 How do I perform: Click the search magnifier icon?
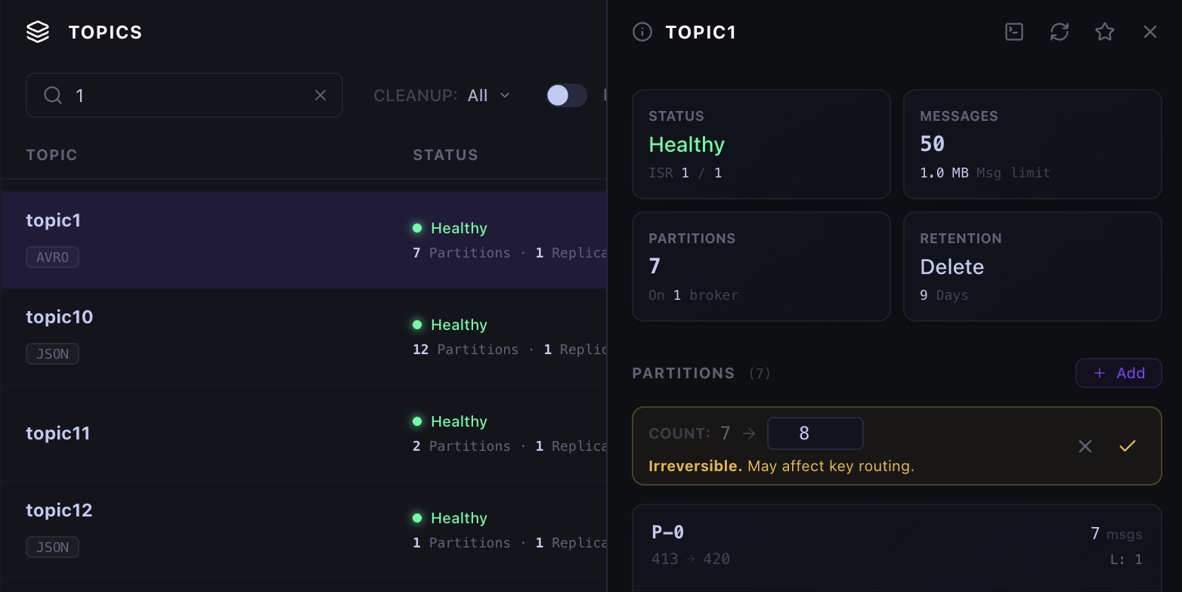pyautogui.click(x=52, y=95)
